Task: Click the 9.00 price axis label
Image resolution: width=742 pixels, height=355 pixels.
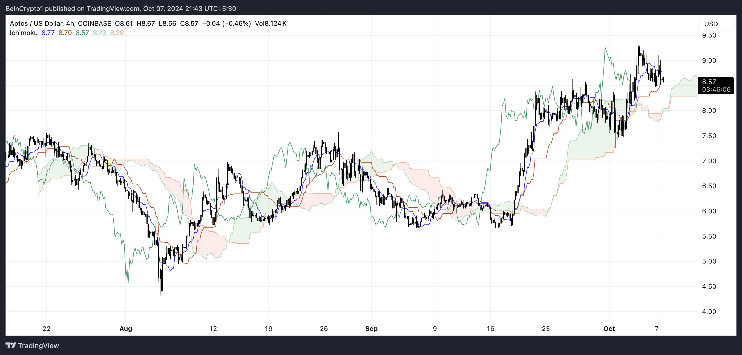Action: (x=709, y=61)
